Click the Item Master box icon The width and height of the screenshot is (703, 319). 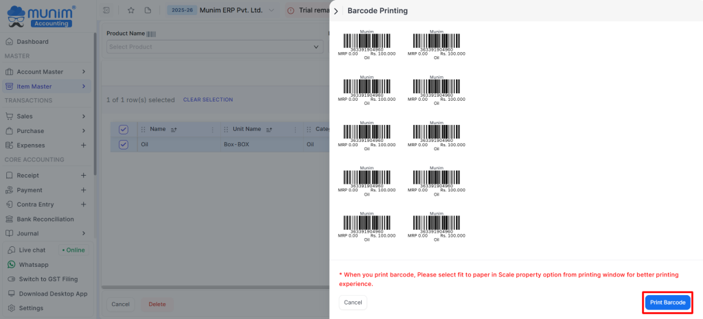coord(9,86)
